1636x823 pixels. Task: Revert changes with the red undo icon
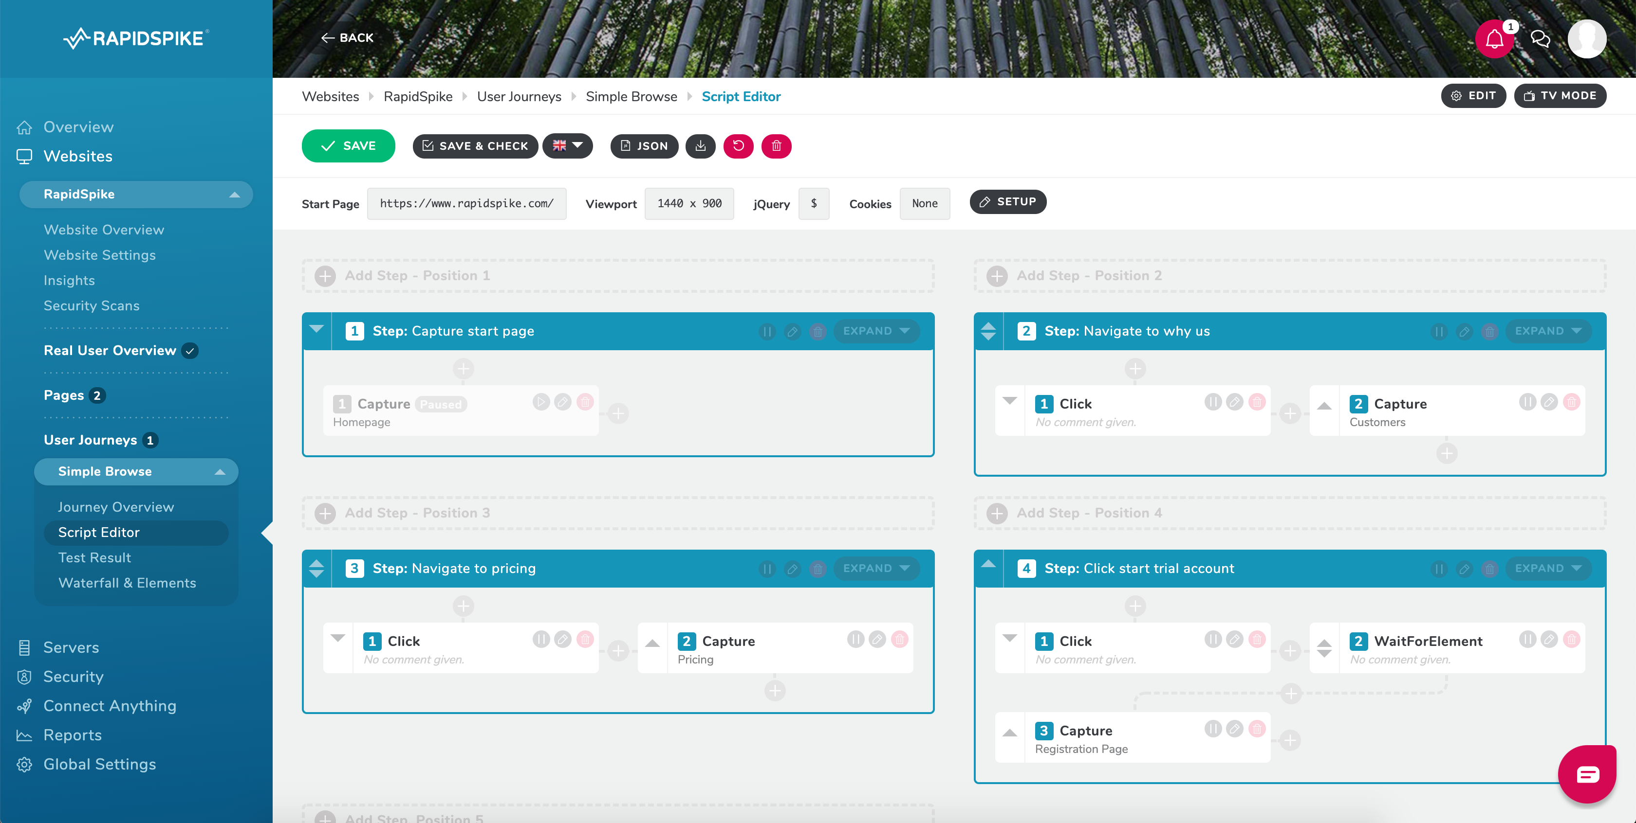click(x=738, y=146)
